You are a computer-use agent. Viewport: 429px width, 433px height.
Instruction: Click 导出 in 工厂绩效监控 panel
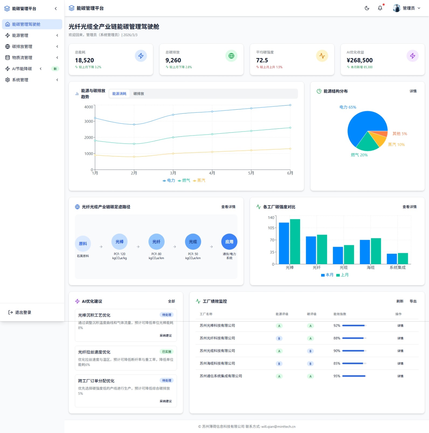point(413,301)
